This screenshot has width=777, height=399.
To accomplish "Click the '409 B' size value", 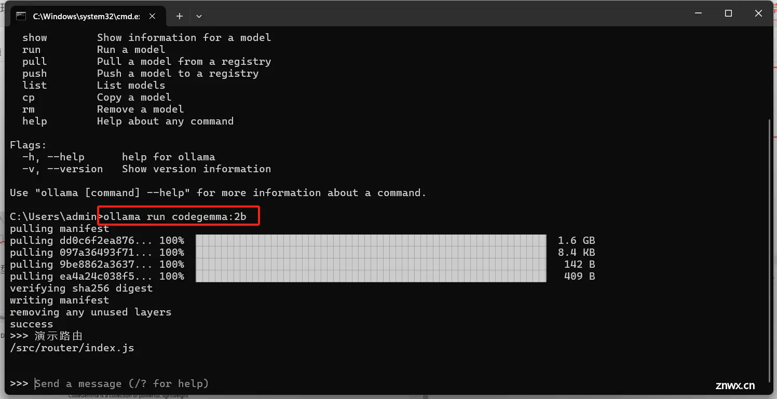I will point(579,276).
